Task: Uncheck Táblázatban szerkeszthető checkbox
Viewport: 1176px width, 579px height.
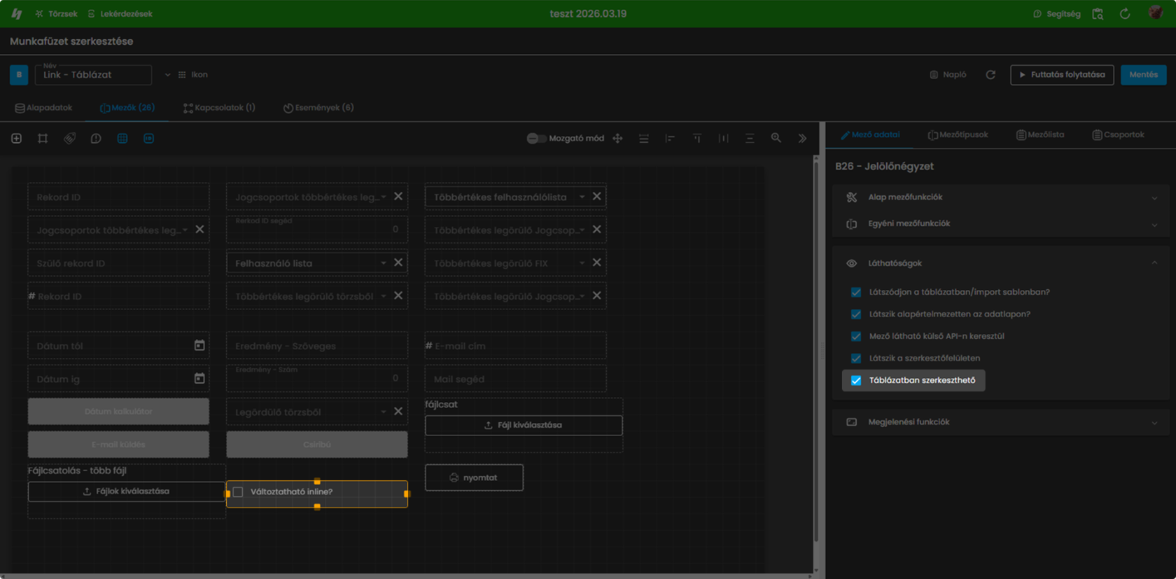Action: click(856, 380)
